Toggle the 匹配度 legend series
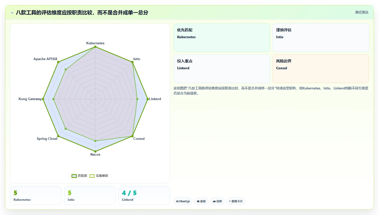The image size is (379, 215). point(79,176)
